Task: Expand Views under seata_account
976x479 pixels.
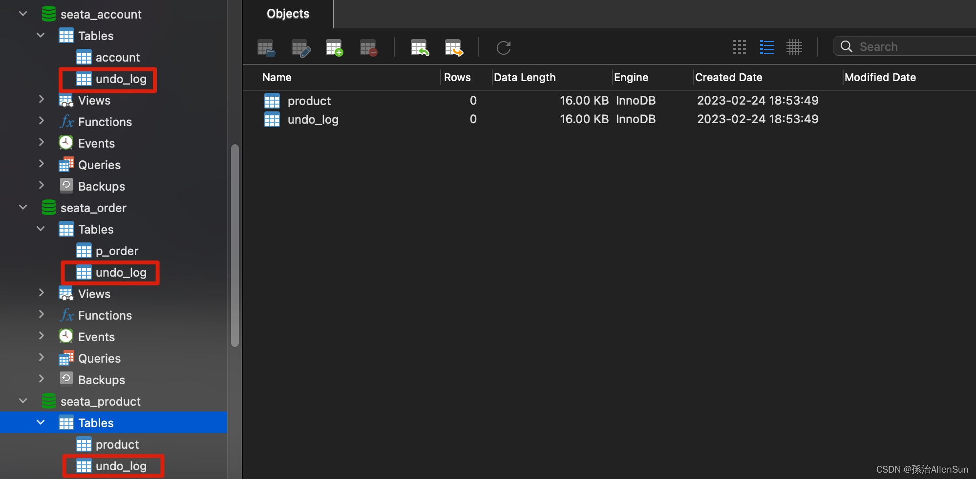Action: coord(42,99)
